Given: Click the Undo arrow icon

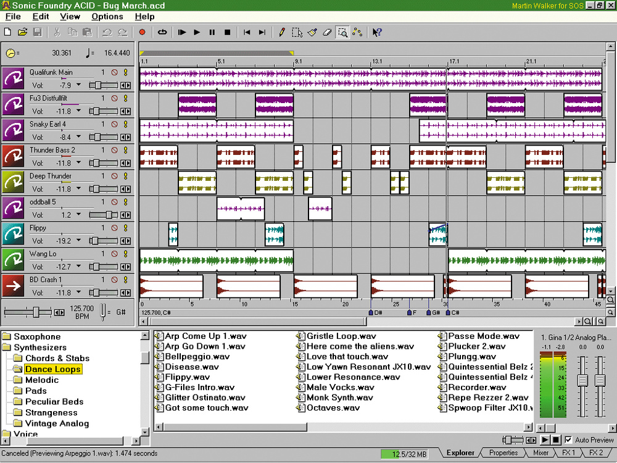Looking at the screenshot, I should point(107,32).
